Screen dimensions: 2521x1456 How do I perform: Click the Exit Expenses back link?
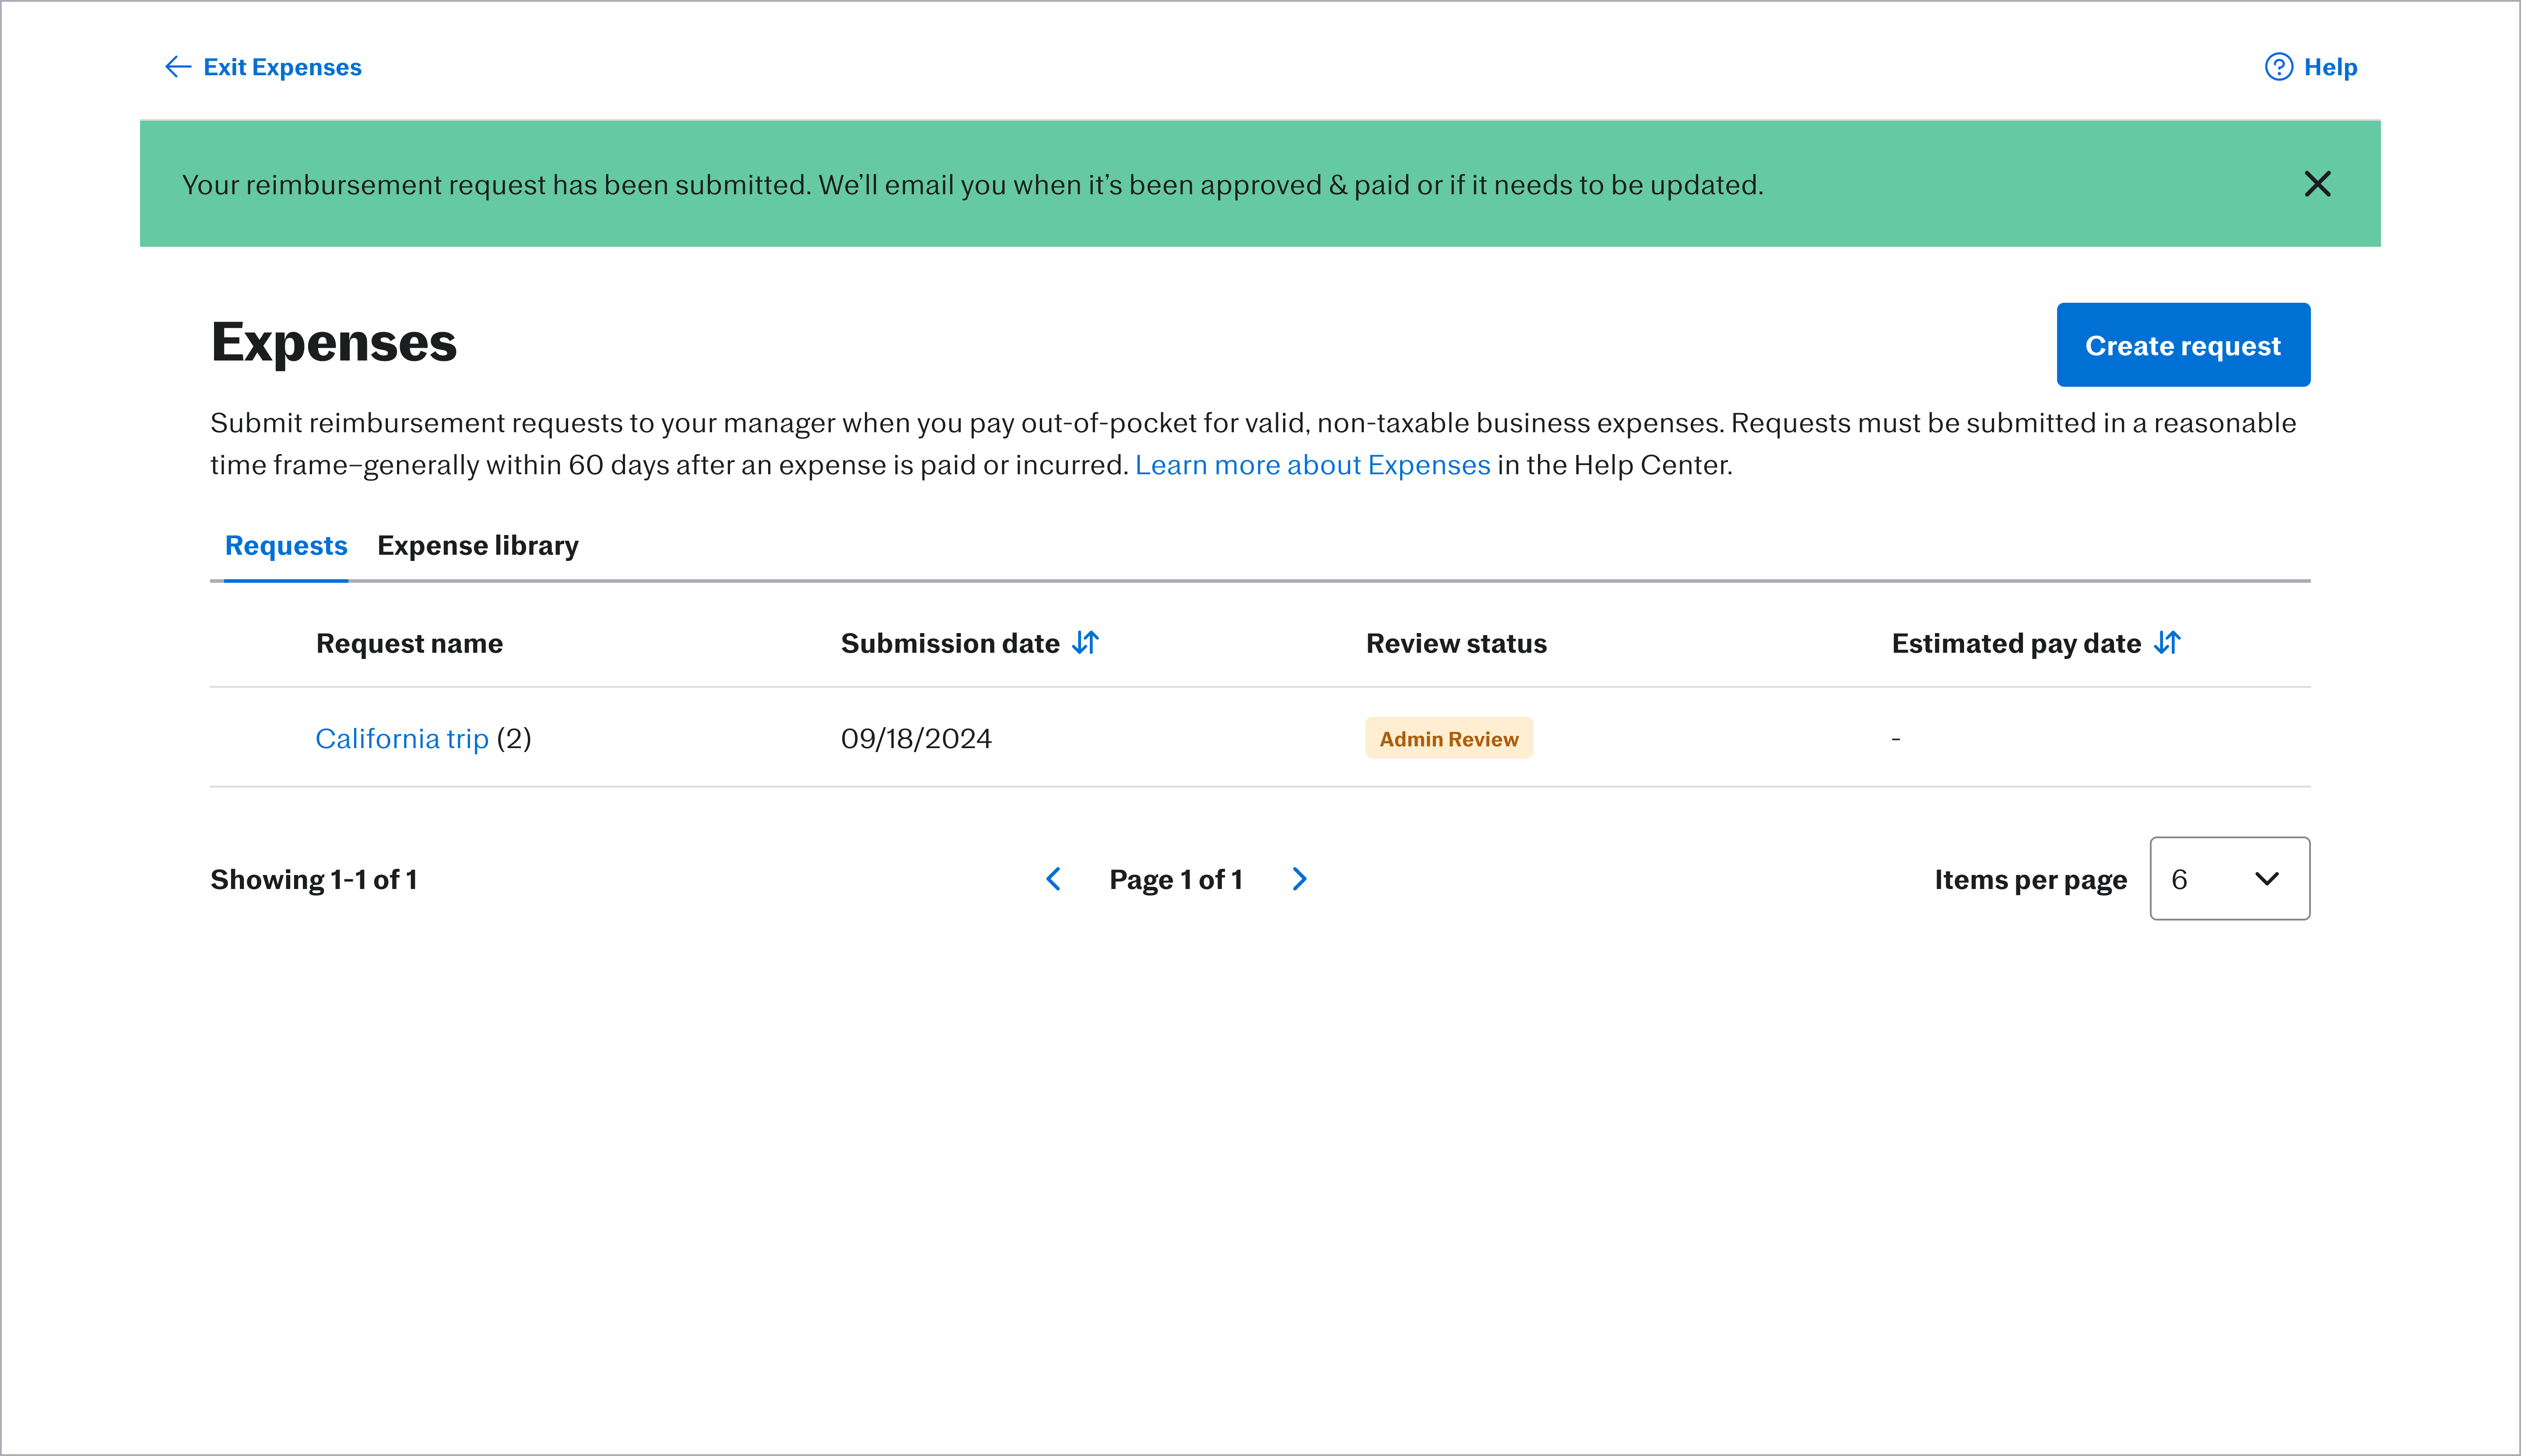tap(263, 67)
